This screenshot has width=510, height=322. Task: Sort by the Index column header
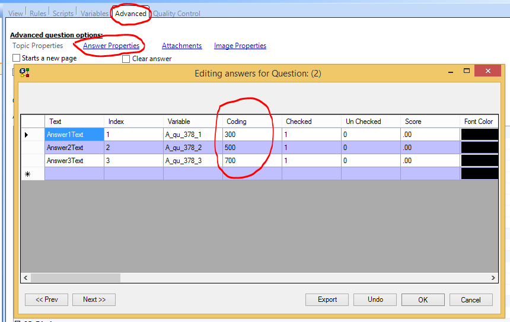(x=133, y=122)
